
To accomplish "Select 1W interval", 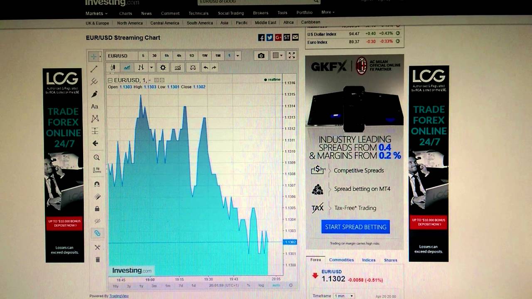I will click(x=205, y=56).
